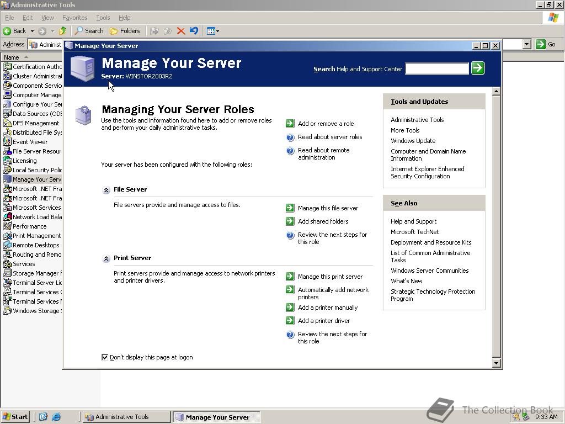Image resolution: width=565 pixels, height=424 pixels.
Task: Click the Name column header
Action: 31,57
